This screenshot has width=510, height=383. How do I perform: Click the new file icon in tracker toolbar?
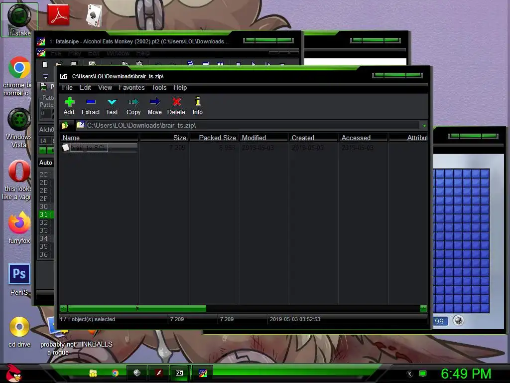[x=45, y=64]
